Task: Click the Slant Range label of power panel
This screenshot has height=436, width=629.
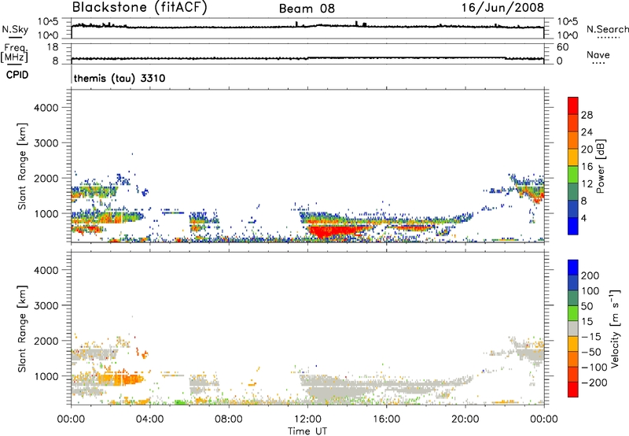Action: pyautogui.click(x=22, y=166)
